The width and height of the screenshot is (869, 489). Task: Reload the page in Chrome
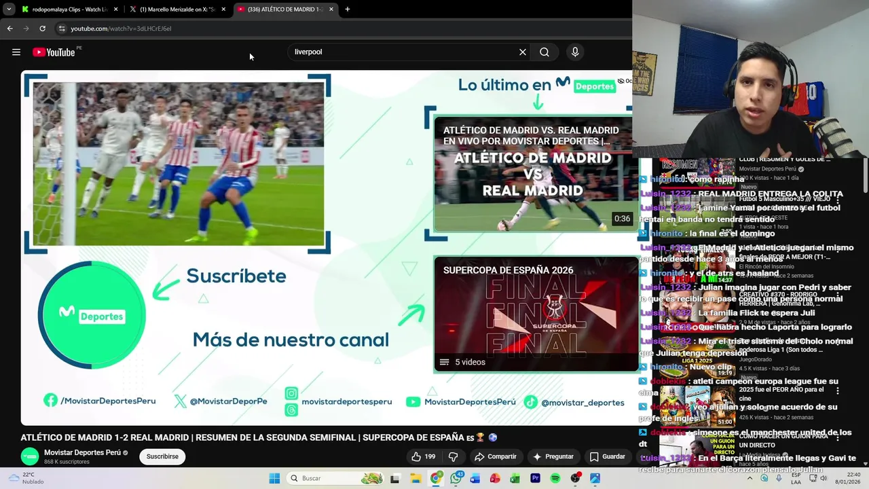42,29
